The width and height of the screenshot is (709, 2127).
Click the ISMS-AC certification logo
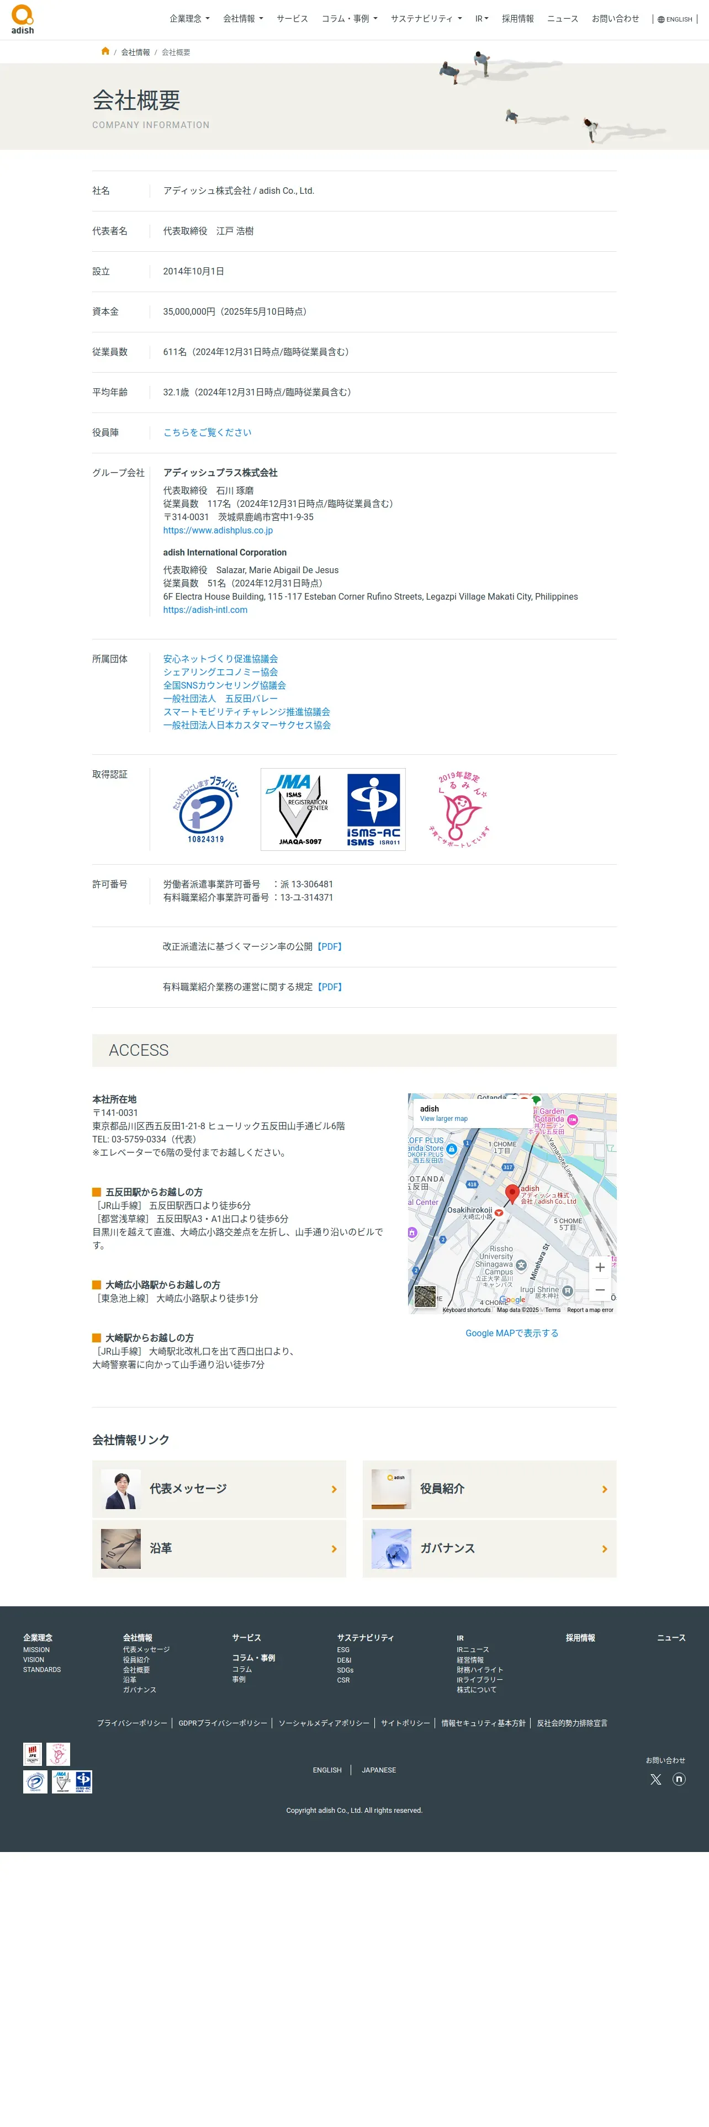[x=373, y=809]
